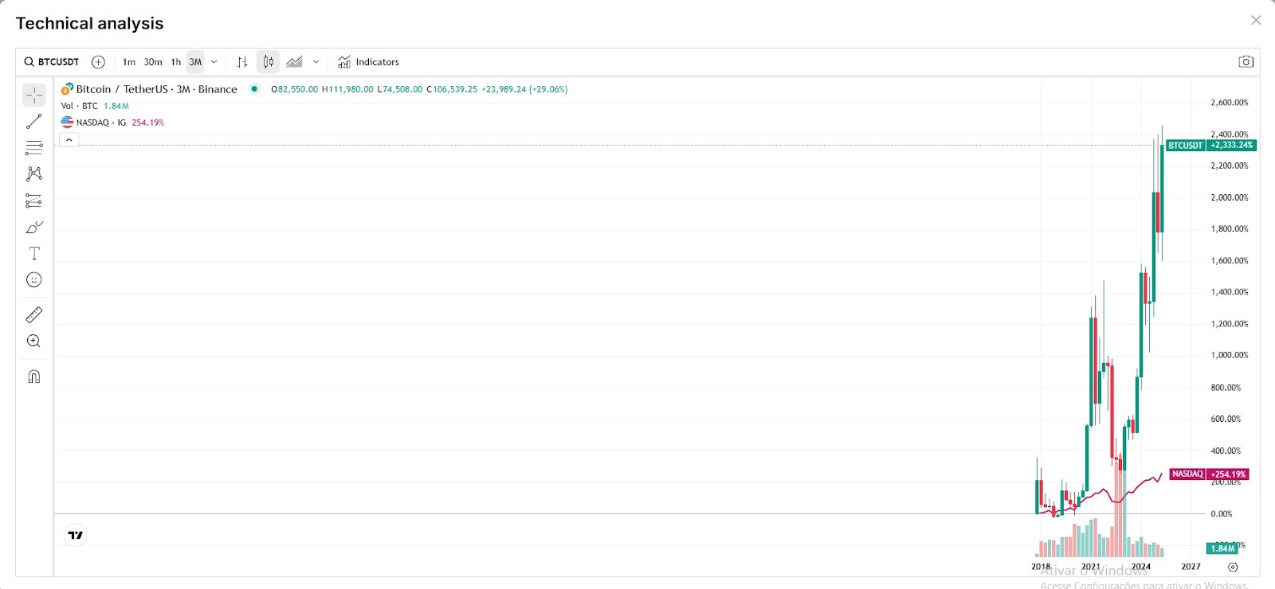
Task: Open BTCUSDT symbol search
Action: 52,62
